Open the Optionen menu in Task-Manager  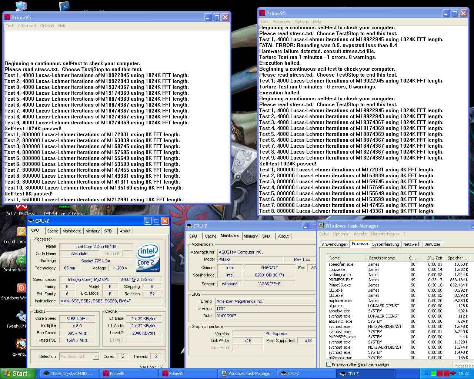coord(341,234)
